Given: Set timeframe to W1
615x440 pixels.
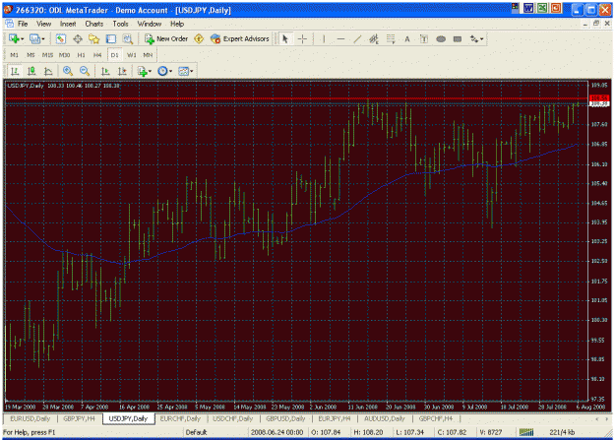Looking at the screenshot, I should tap(132, 55).
